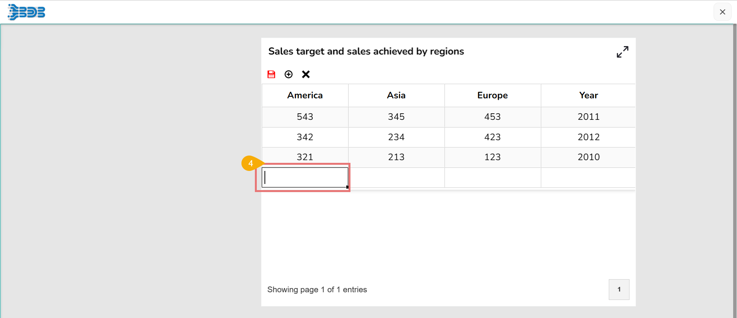This screenshot has height=318, width=737.
Task: Click the active empty America input cell
Action: coord(305,177)
